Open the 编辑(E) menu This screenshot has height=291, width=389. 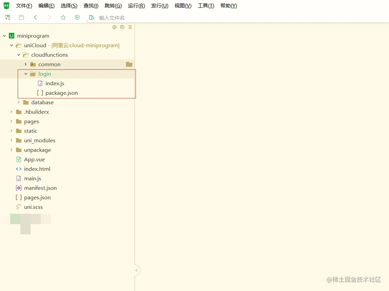(x=47, y=6)
